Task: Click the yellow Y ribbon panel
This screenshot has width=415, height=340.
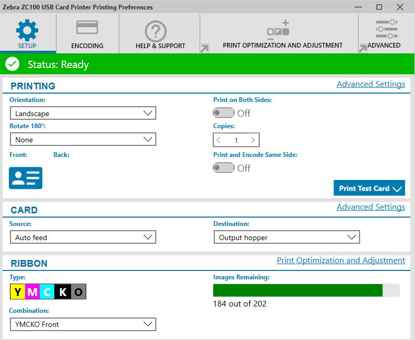Action: pos(17,292)
